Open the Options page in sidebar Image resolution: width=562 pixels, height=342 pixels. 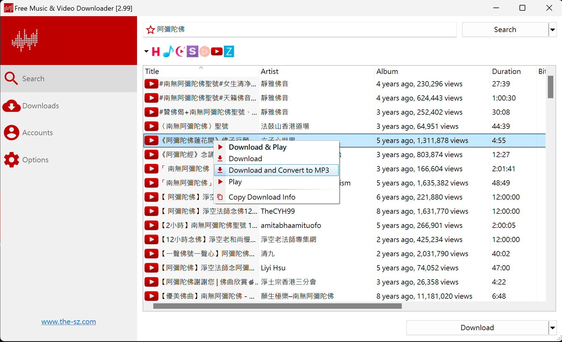(69, 160)
